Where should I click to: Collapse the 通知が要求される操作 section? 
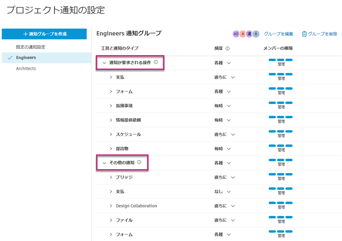[x=104, y=63]
